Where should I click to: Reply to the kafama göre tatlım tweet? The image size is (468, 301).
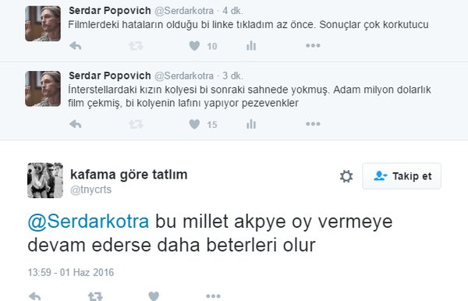(35, 296)
